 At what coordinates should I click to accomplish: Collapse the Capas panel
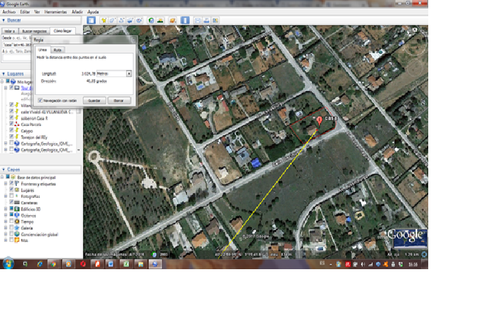pyautogui.click(x=3, y=170)
